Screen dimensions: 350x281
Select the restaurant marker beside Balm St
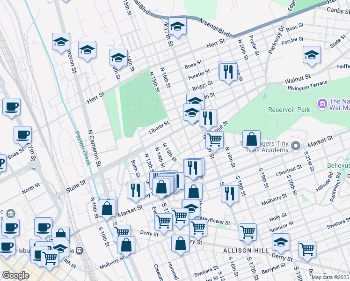pos(136,192)
